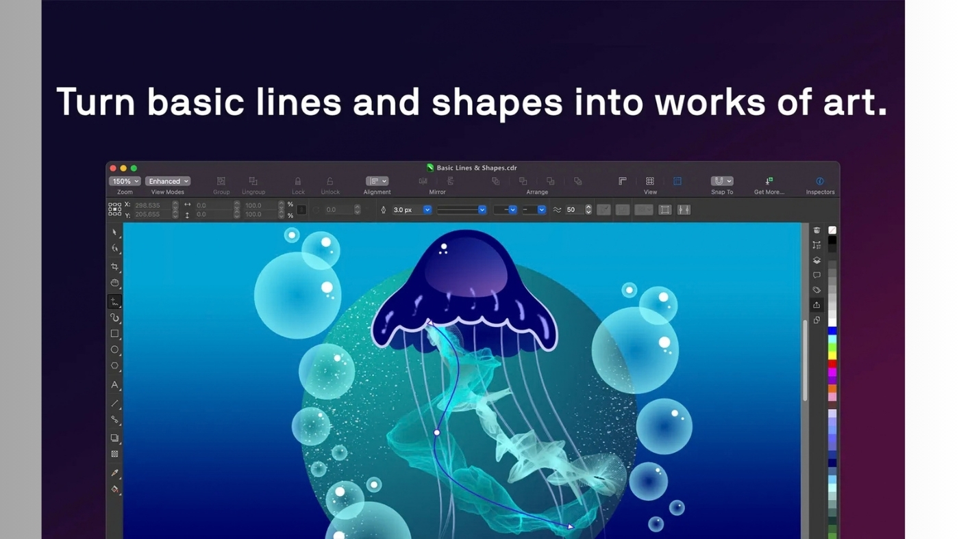Viewport: 959px width, 539px height.
Task: Open the Enhanced view mode dropdown
Action: pos(168,181)
